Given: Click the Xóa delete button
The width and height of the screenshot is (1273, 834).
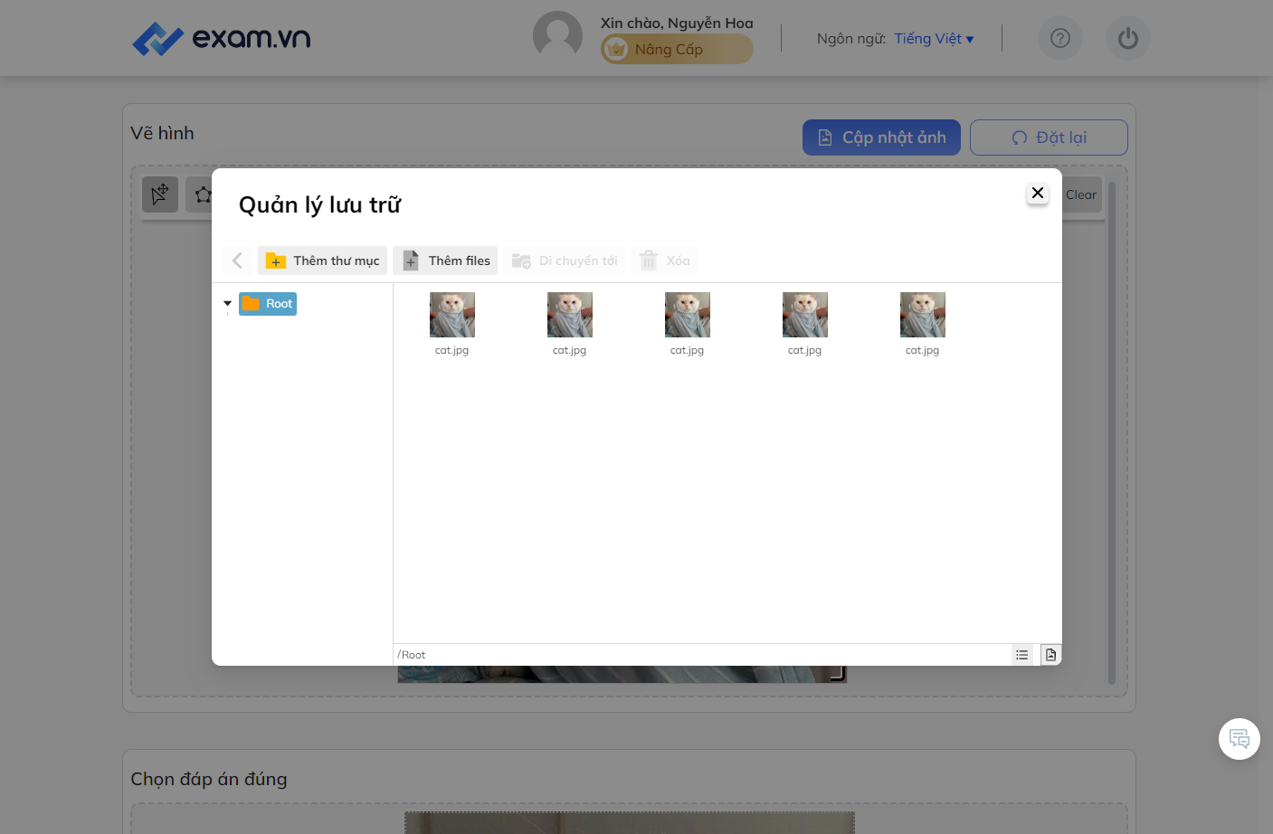Looking at the screenshot, I should [x=664, y=261].
